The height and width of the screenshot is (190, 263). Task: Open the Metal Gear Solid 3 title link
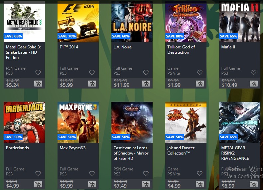23,52
